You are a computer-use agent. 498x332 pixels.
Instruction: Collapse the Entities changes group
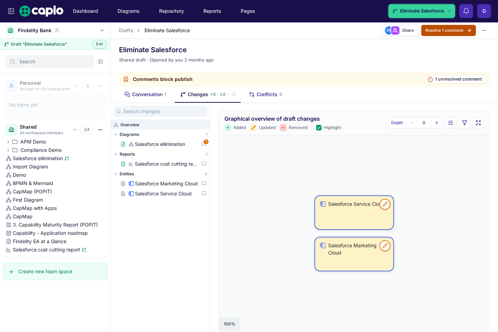click(116, 174)
